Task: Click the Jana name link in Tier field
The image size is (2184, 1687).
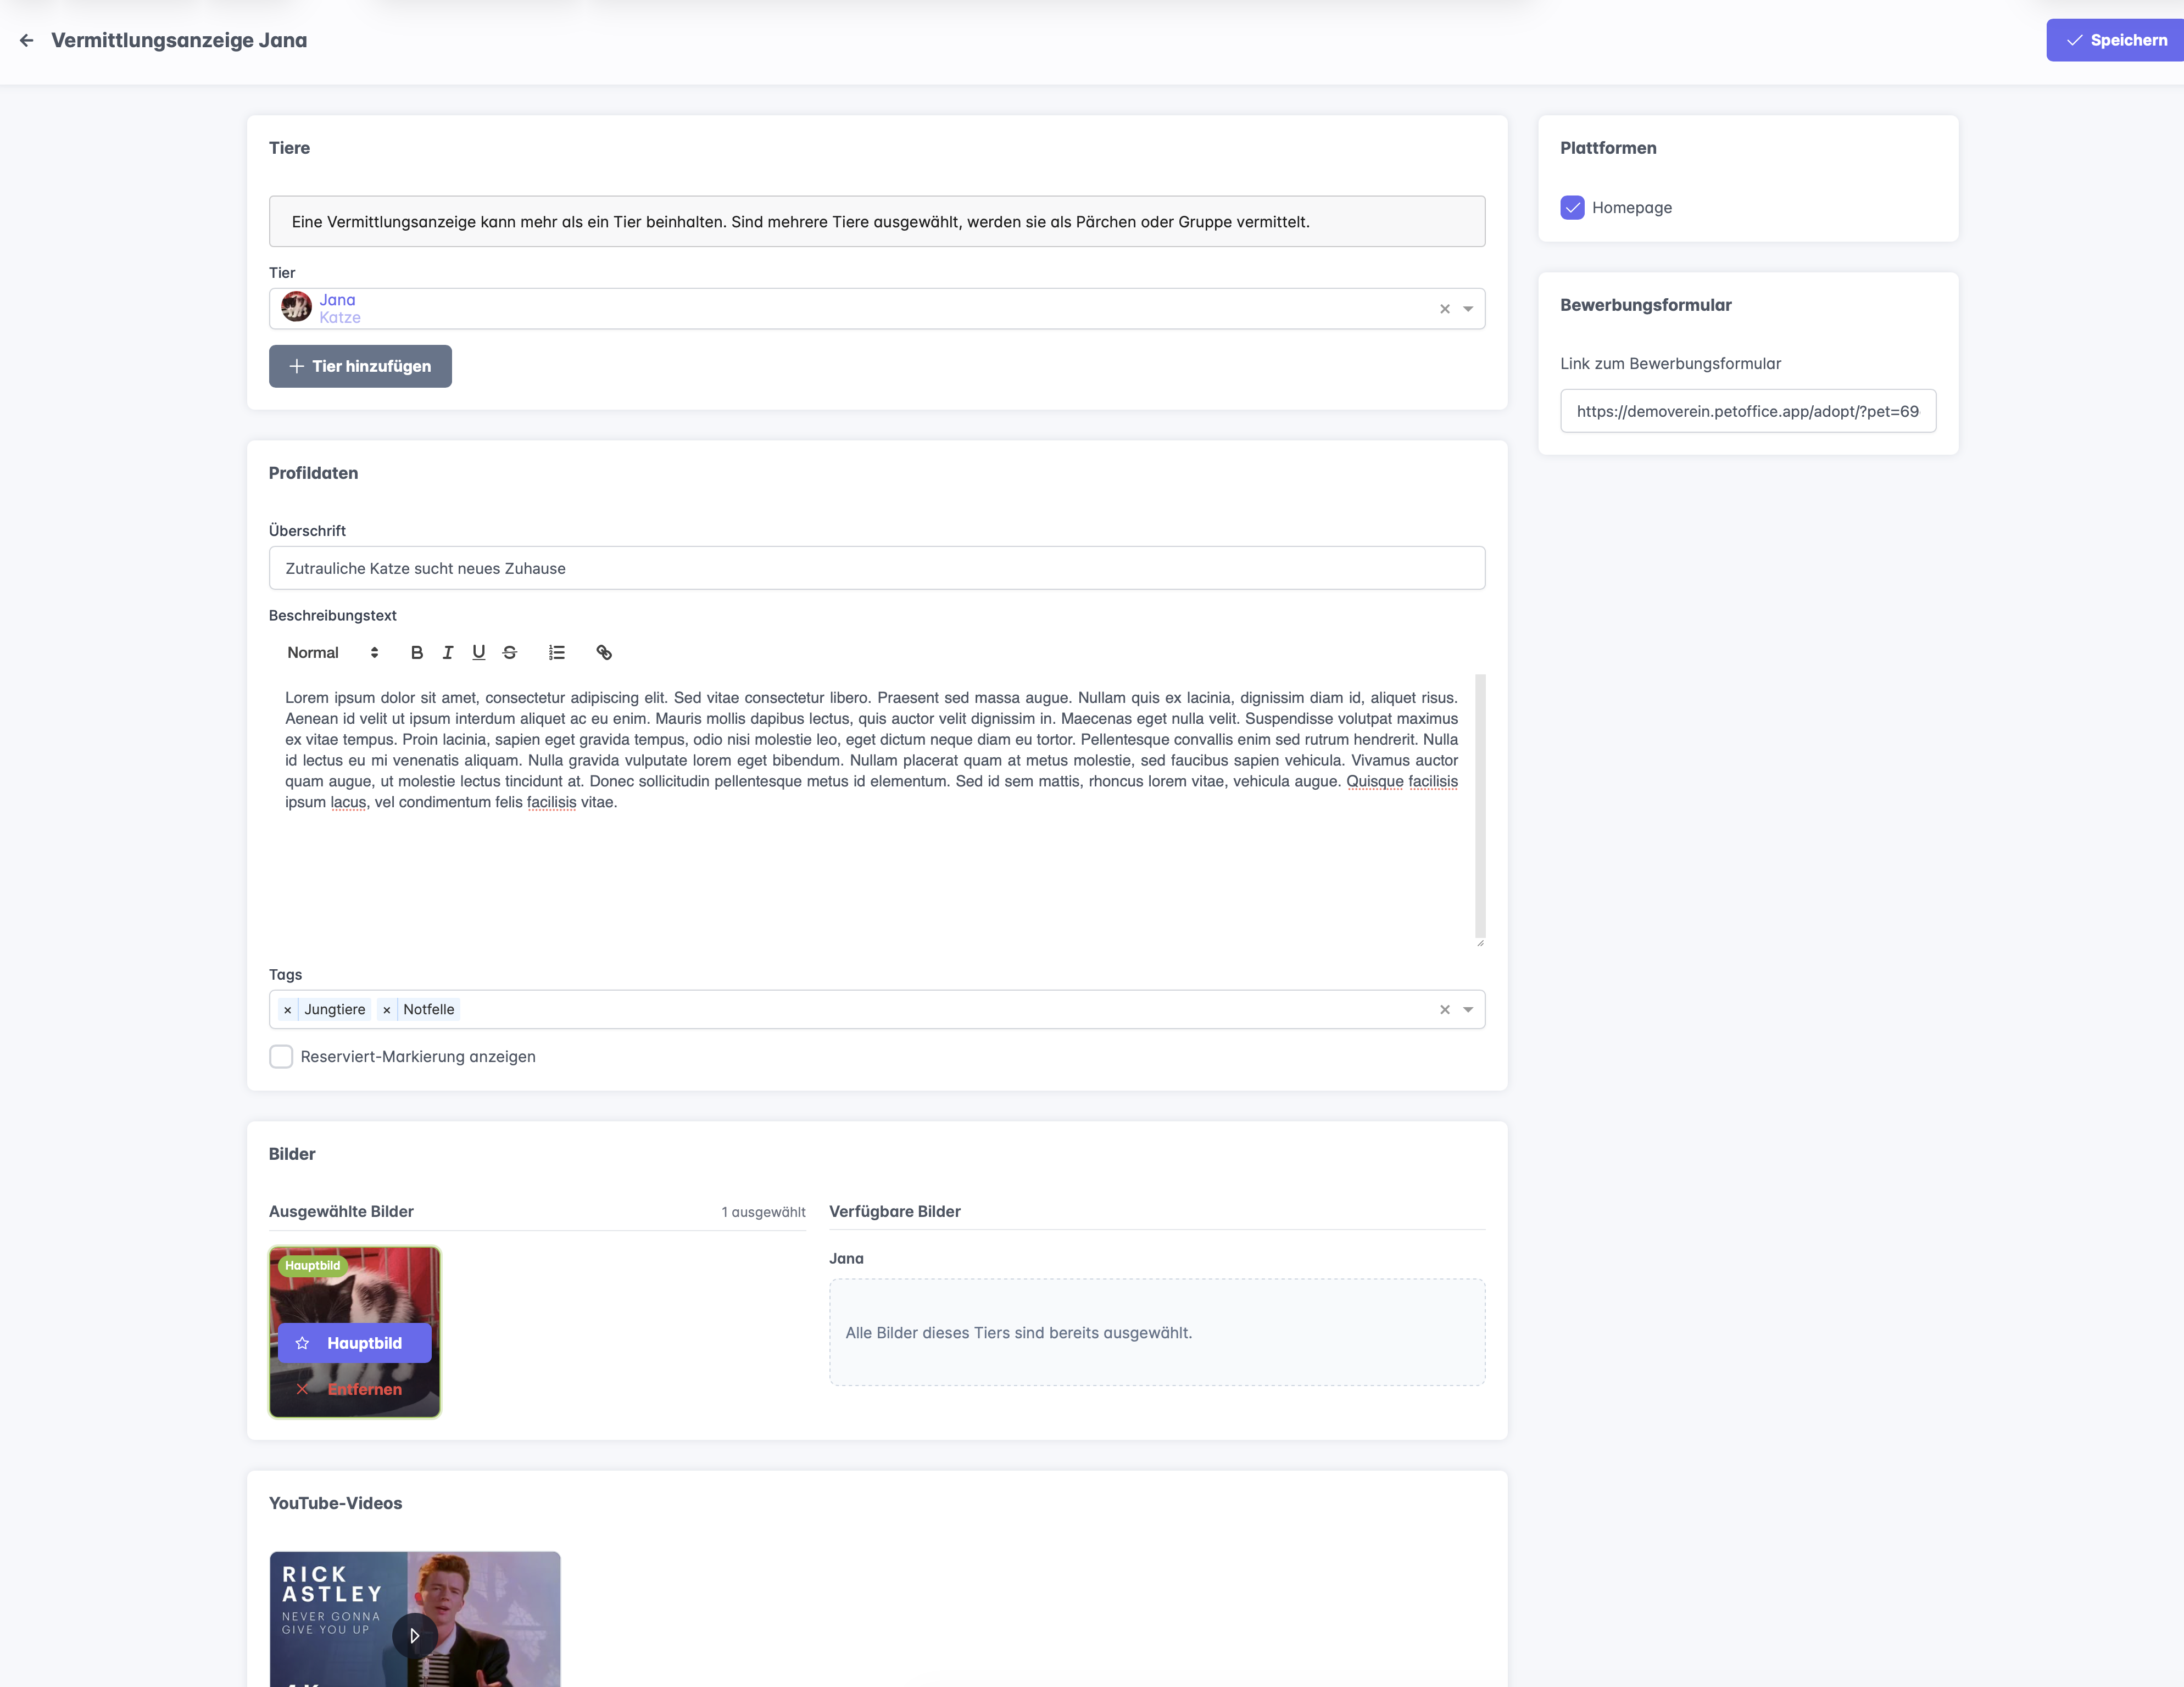Action: click(x=337, y=300)
